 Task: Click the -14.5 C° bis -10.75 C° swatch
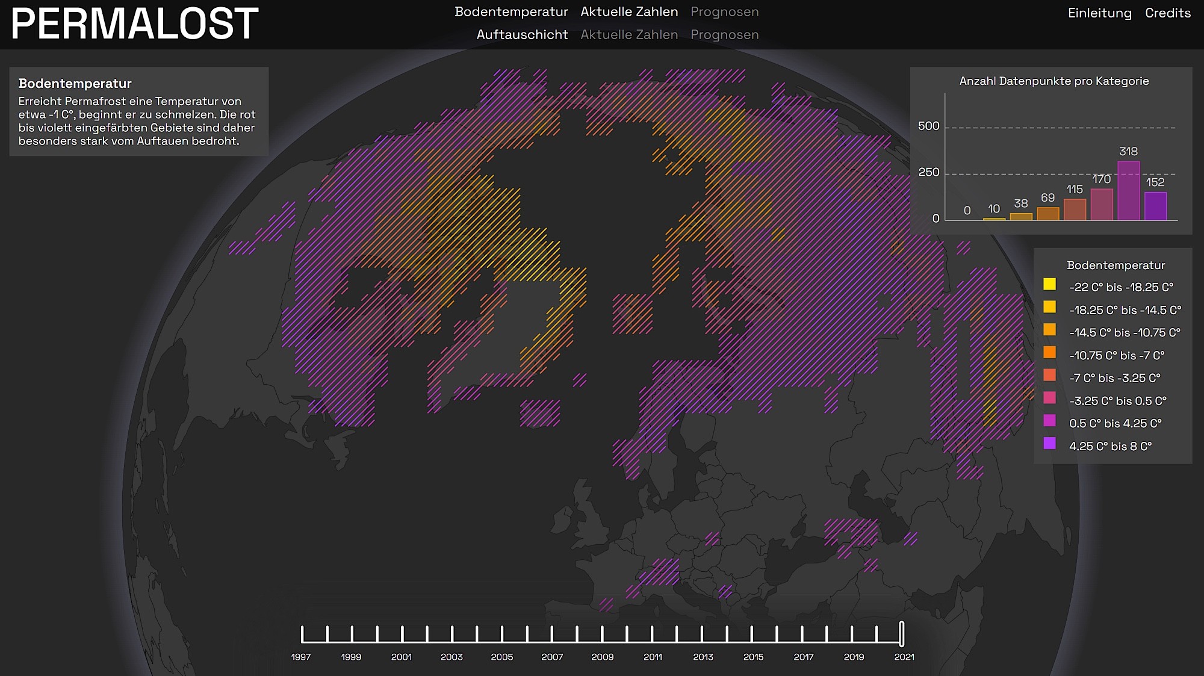[1049, 329]
